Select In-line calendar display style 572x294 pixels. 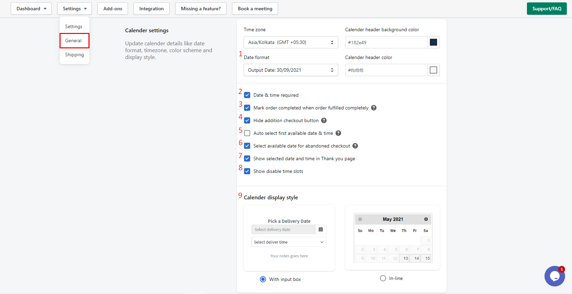point(383,278)
